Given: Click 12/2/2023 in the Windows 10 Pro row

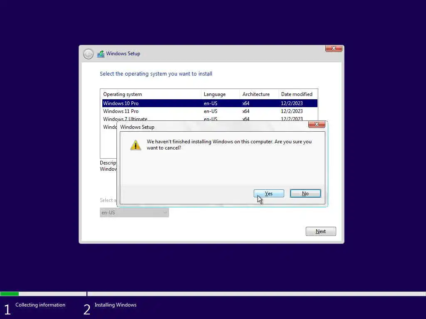Looking at the screenshot, I should pos(292,103).
